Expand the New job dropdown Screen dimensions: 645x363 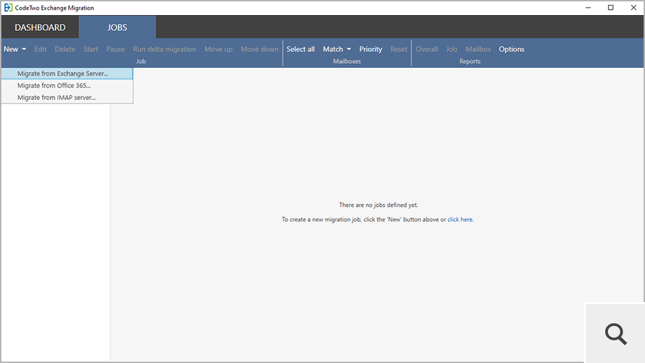pos(15,49)
